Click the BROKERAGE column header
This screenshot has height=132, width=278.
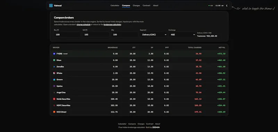pyautogui.click(x=113, y=48)
